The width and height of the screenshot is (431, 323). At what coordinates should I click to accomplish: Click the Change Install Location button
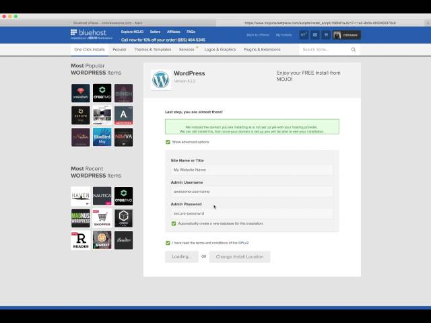point(240,256)
